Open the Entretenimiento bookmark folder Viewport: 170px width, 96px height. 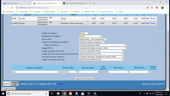click(88, 11)
